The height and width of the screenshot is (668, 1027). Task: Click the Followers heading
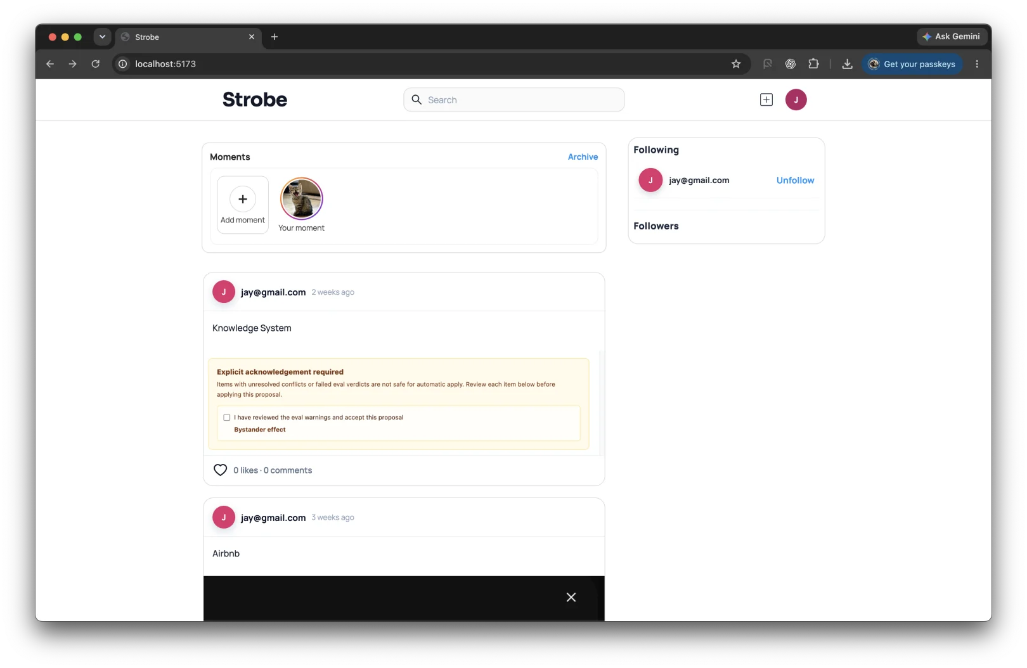[x=656, y=226]
